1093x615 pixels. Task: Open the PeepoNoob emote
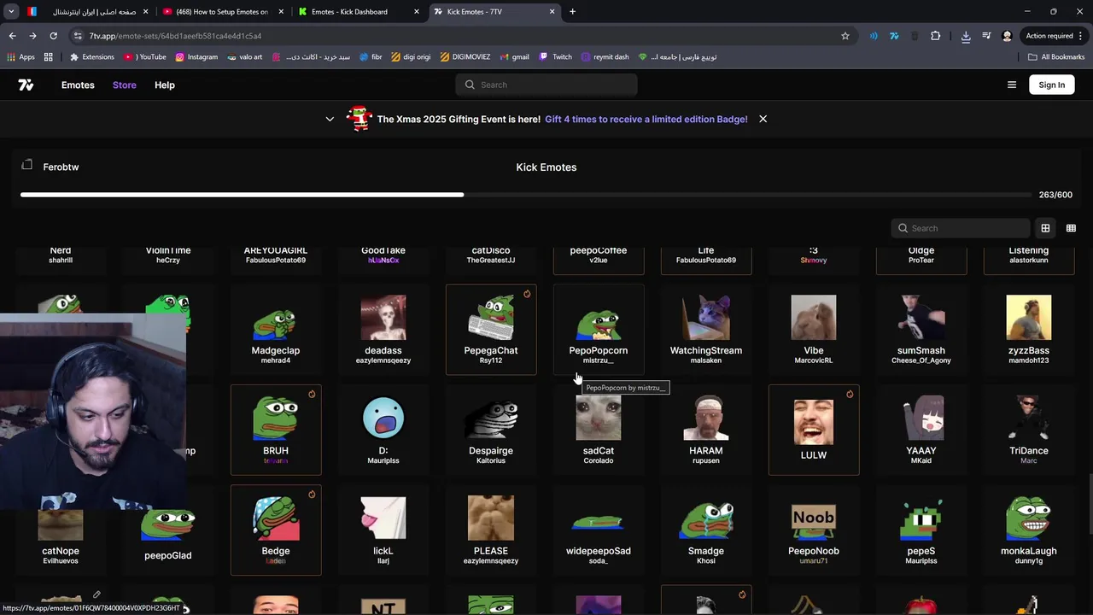(814, 530)
